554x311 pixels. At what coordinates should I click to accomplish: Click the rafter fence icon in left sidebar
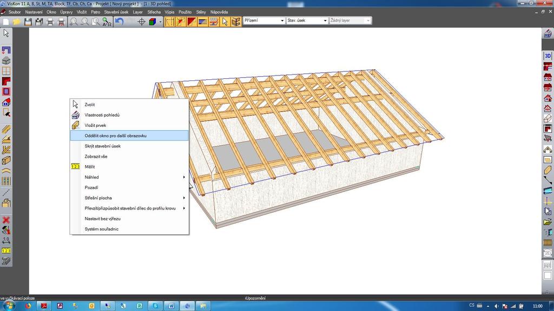(6, 181)
